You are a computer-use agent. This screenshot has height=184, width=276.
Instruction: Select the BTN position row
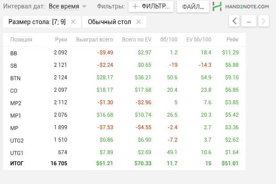pyautogui.click(x=124, y=78)
